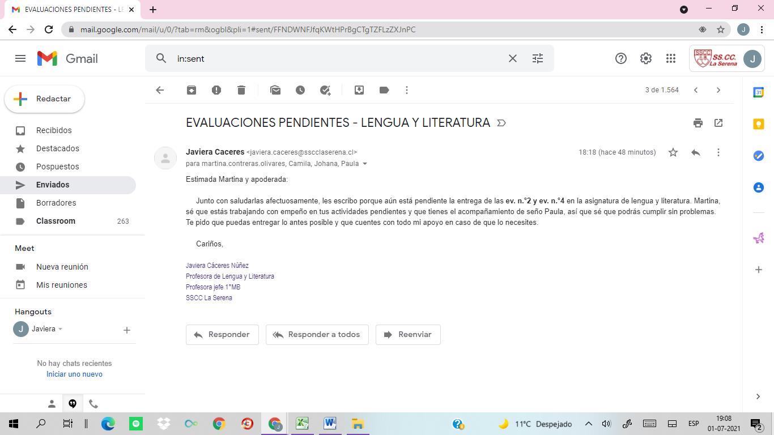Print the whole conversation

click(698, 123)
